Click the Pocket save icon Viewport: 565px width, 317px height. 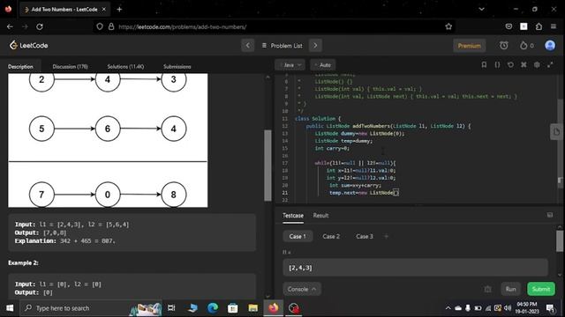[508, 26]
